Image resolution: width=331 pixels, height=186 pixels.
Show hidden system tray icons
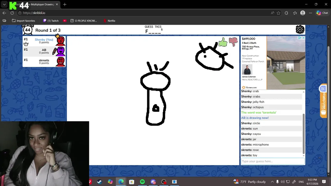272,182
